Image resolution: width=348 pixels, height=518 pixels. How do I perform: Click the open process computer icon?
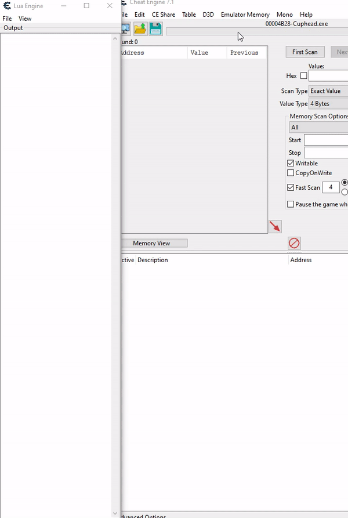coord(125,29)
